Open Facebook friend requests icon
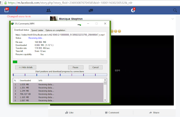This screenshot has width=180, height=117. tap(48, 10)
